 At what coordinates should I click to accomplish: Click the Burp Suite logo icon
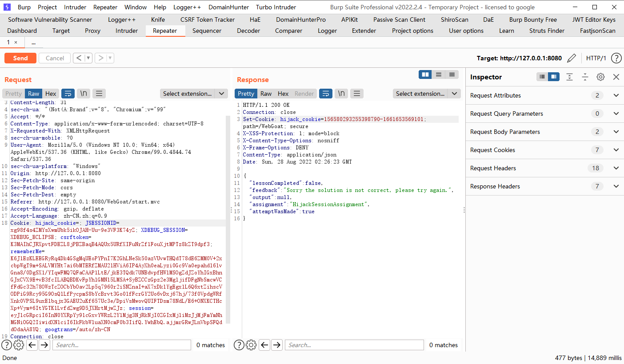8,7
